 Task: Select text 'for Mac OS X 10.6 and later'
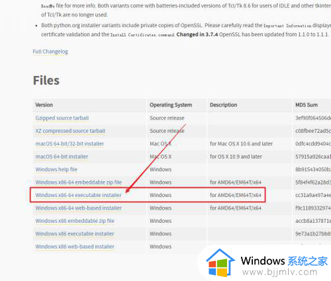coord(241,143)
